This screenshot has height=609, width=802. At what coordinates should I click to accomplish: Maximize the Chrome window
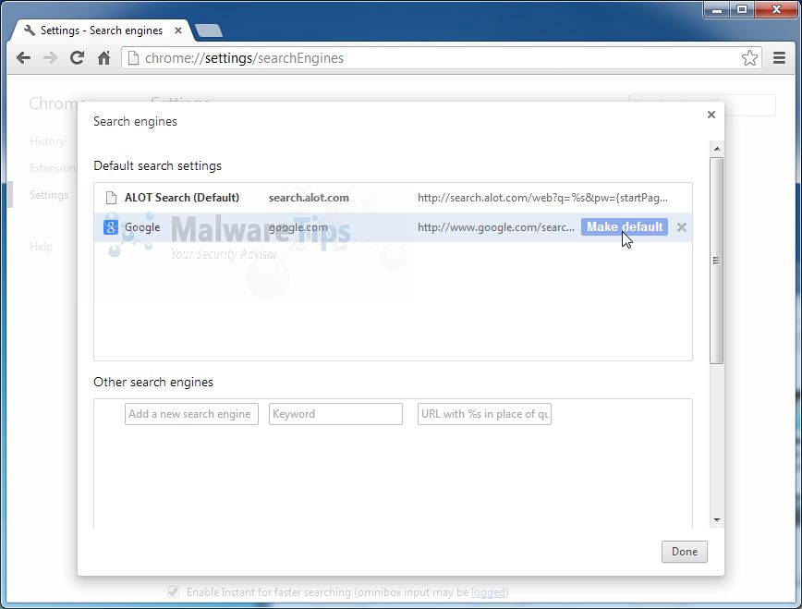pyautogui.click(x=742, y=10)
